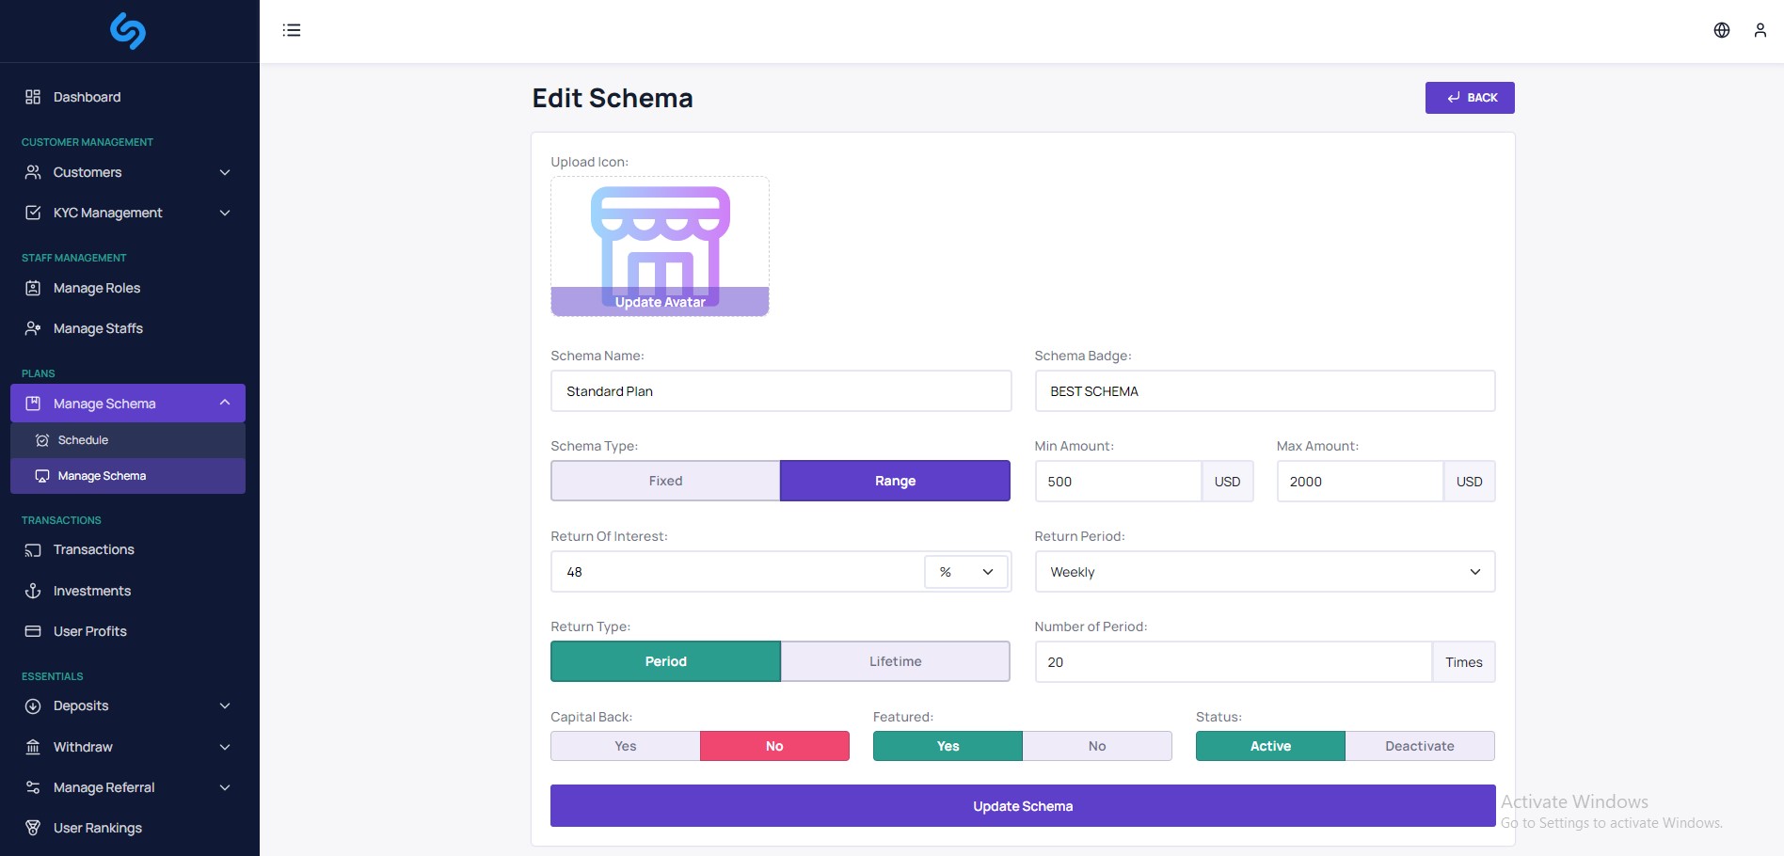Screen dimensions: 1784x856
Task: Select the Transactions sidebar icon
Action: click(33, 549)
